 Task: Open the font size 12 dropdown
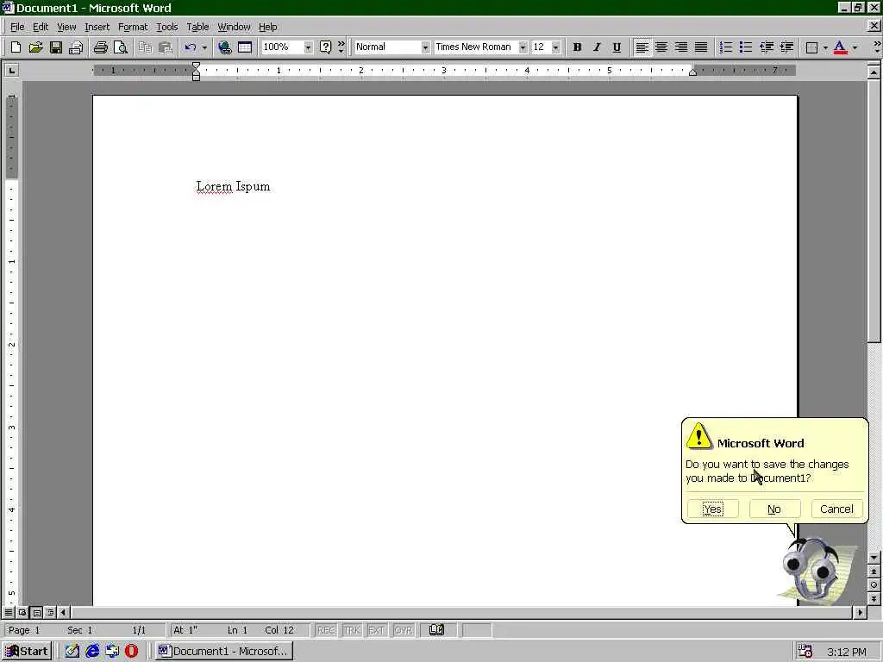[556, 47]
